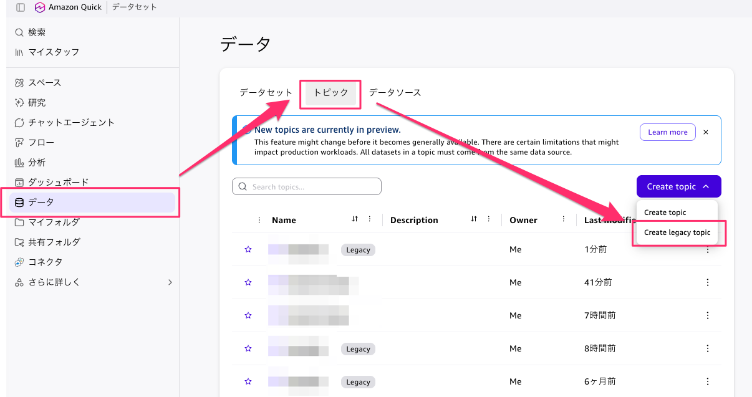Click the Amazon Quick logo icon
This screenshot has width=752, height=397.
coord(41,7)
